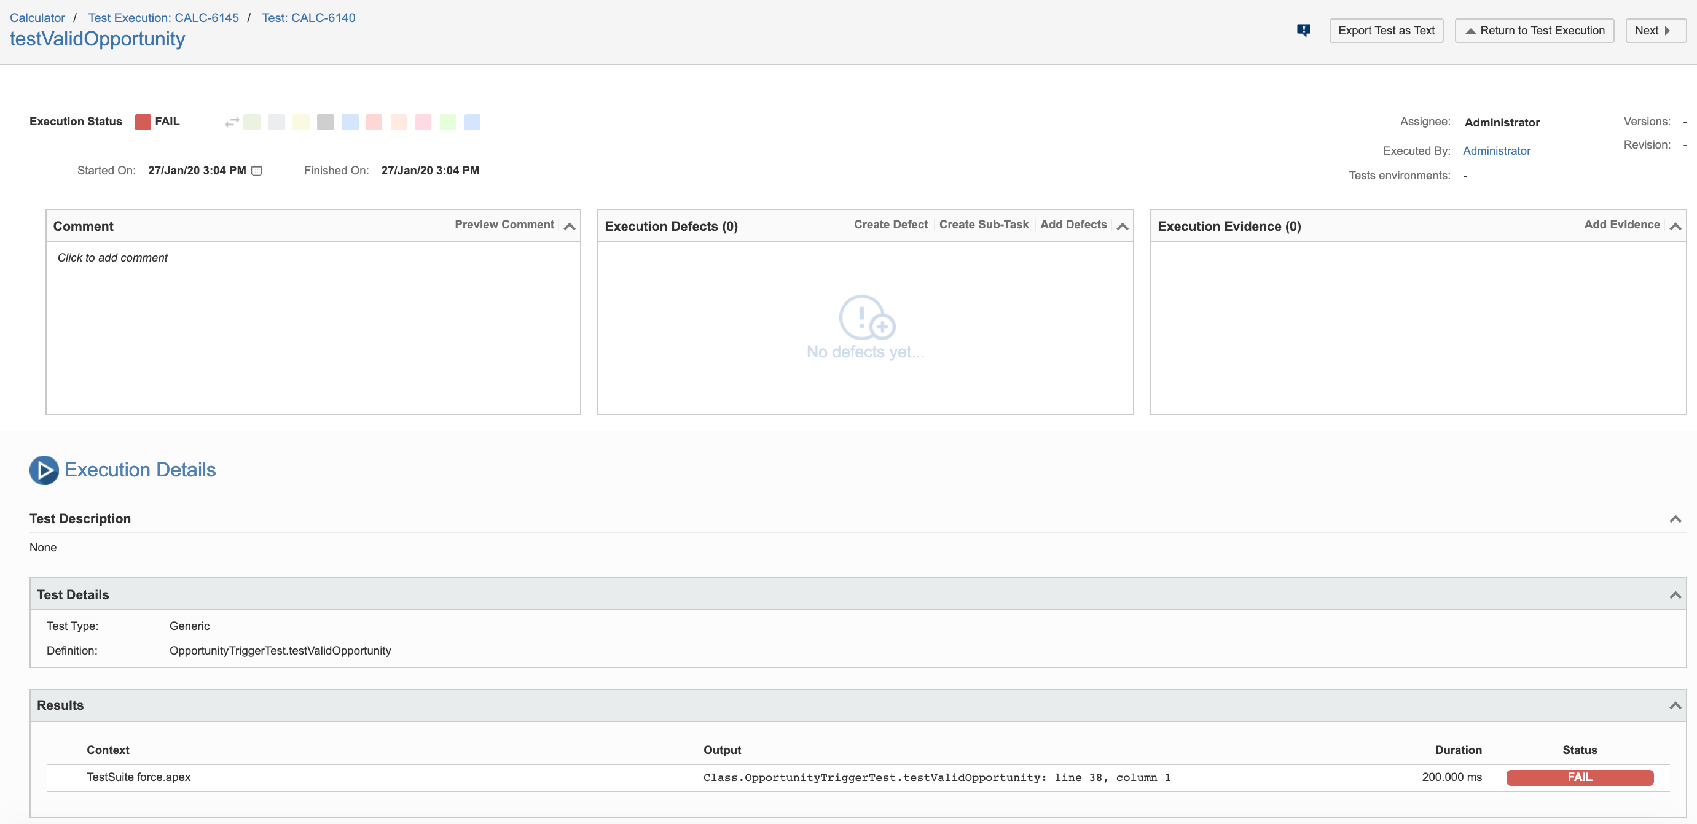1697x824 pixels.
Task: Collapse the Test Description section
Action: [1675, 519]
